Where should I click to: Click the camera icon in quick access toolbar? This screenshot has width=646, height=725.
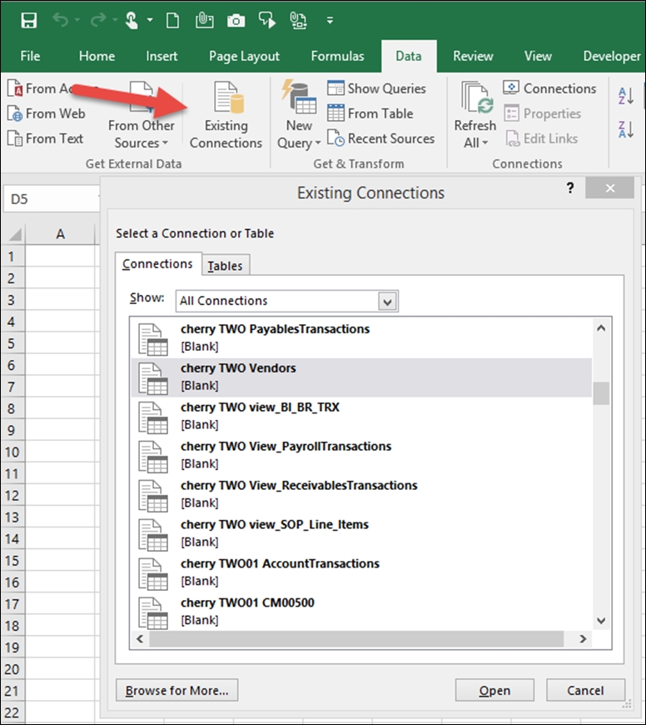pos(236,20)
